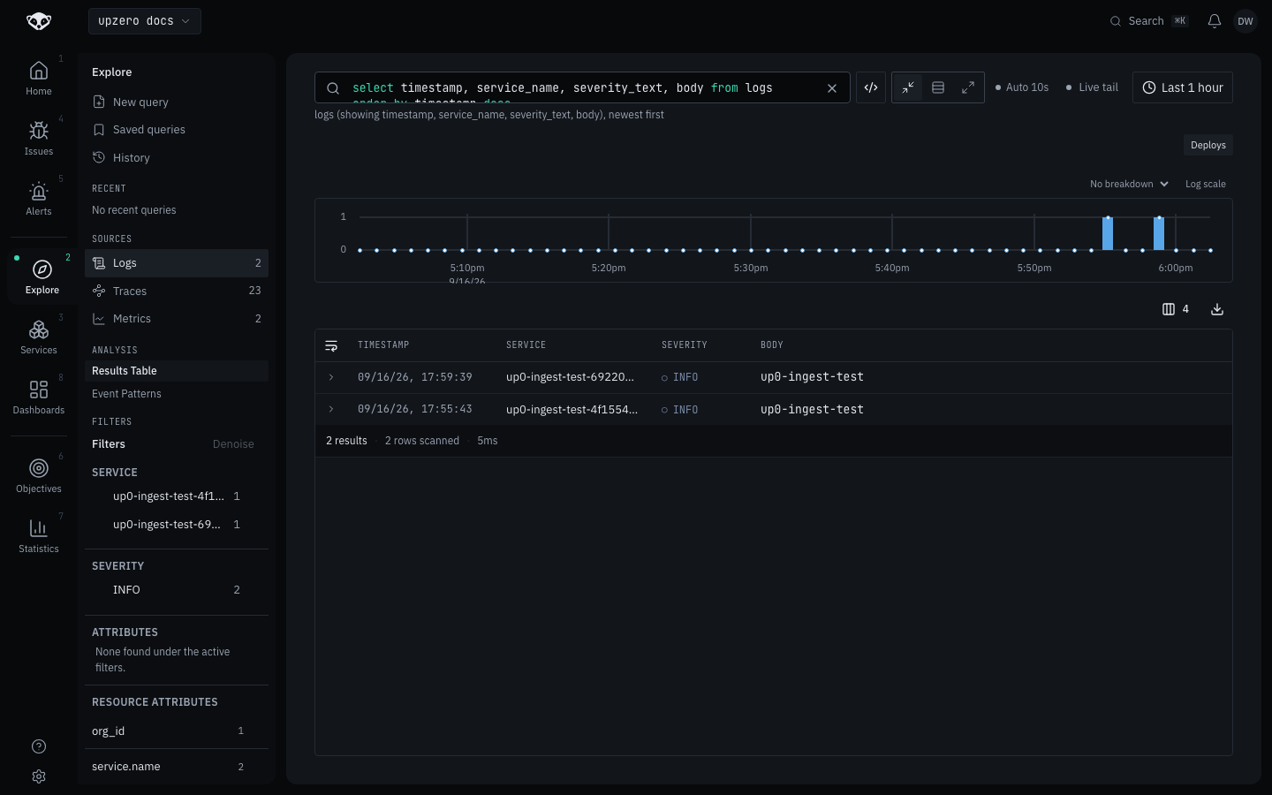The image size is (1272, 795).
Task: Click the SQL query input field
Action: point(583,87)
